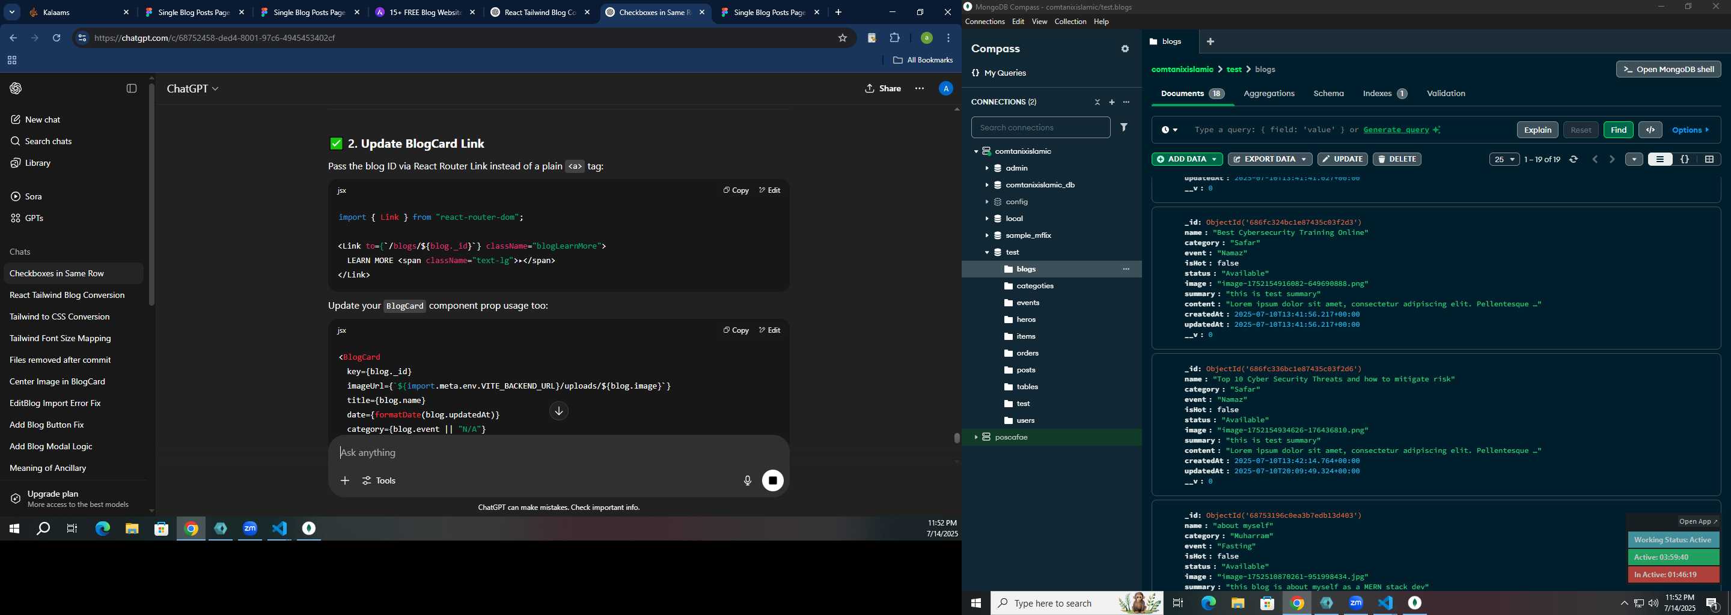Click the Find button
Viewport: 1731px width, 615px height.
click(x=1618, y=130)
